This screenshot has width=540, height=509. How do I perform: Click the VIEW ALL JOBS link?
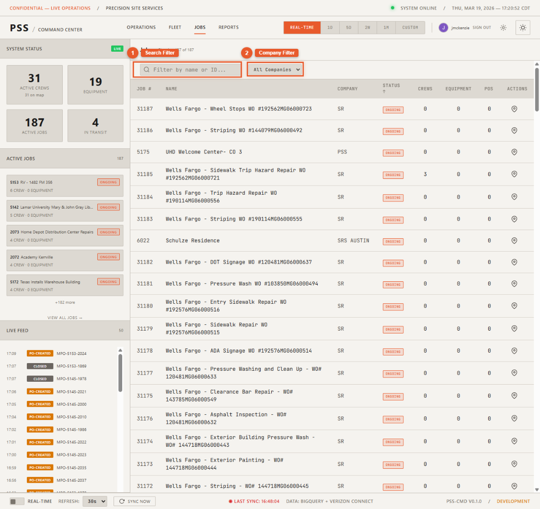[x=65, y=317]
